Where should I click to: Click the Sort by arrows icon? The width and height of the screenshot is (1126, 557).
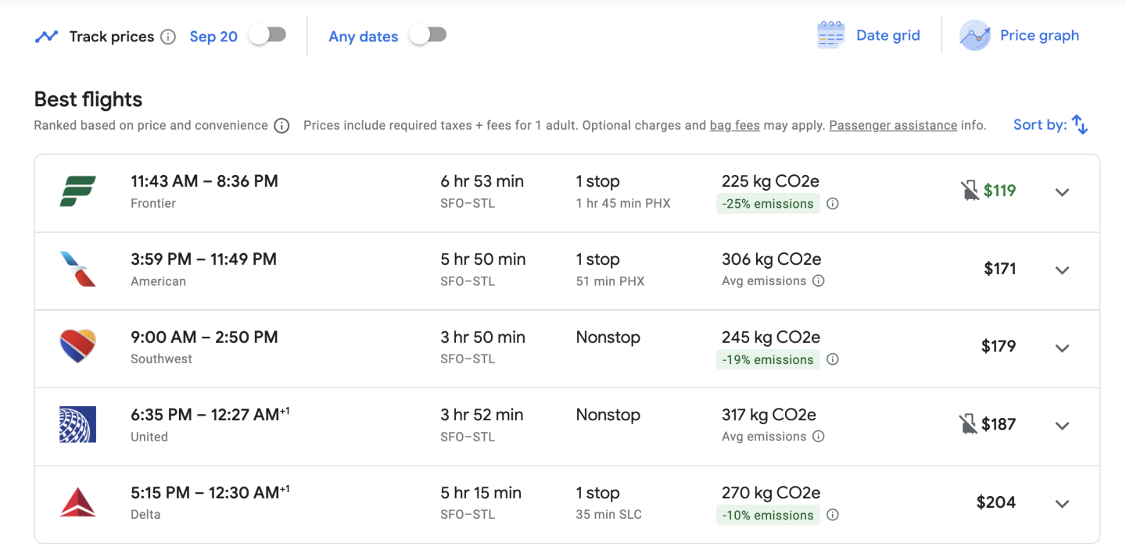tap(1080, 125)
